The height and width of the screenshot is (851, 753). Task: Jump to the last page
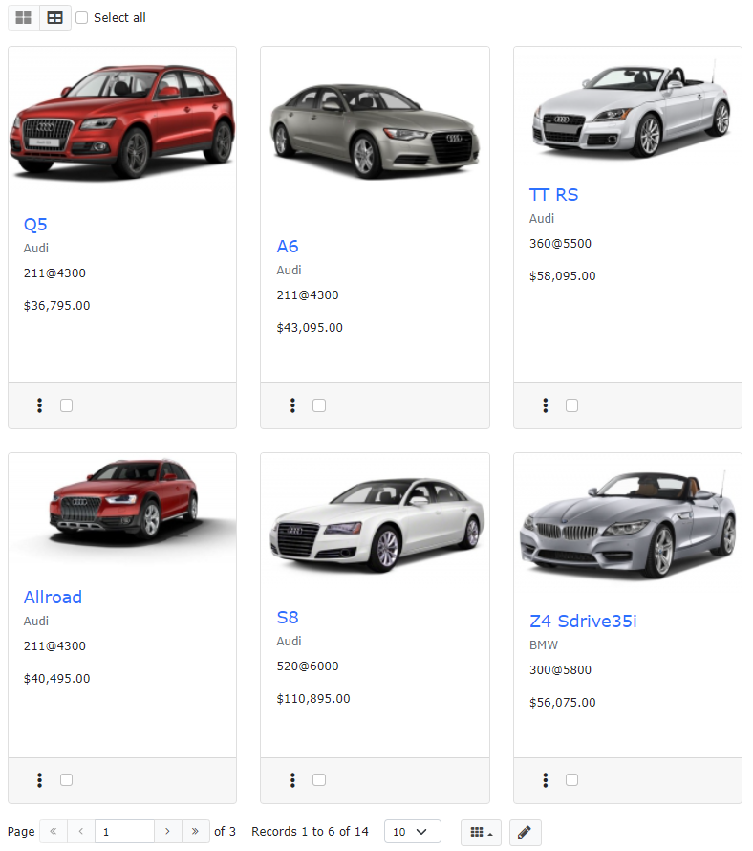click(x=195, y=832)
